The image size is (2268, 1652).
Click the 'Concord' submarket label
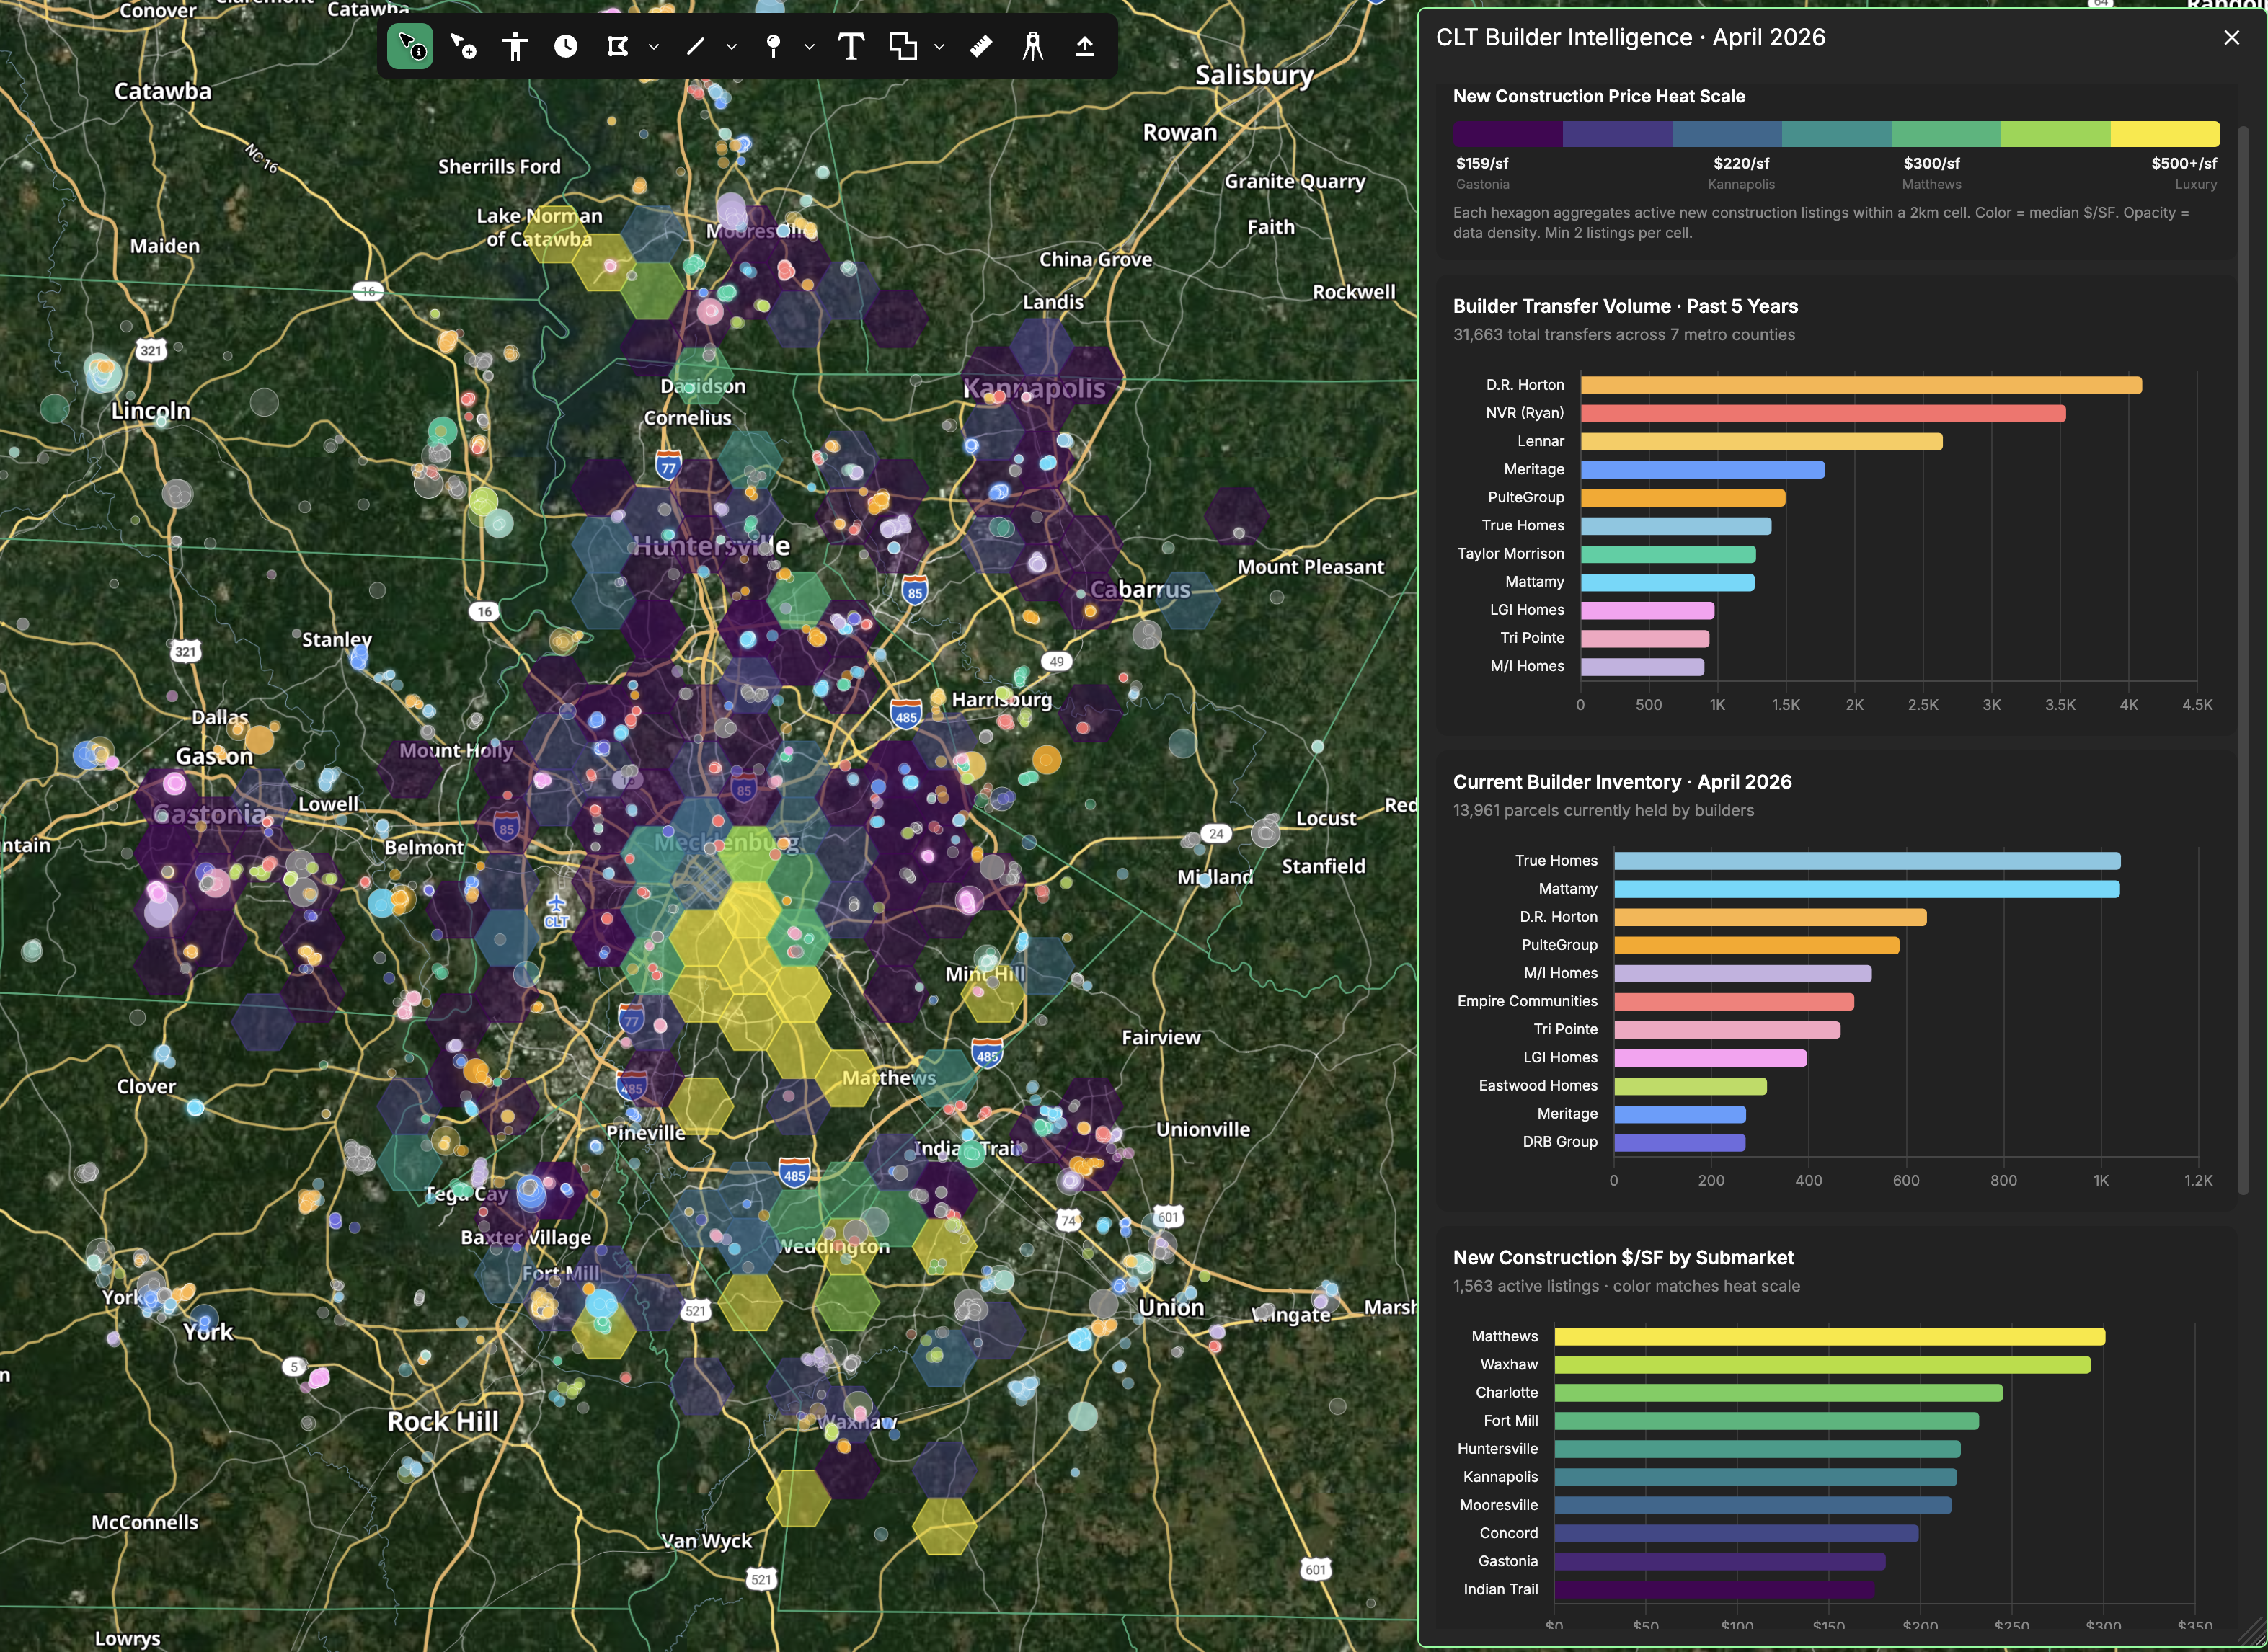coord(1509,1533)
